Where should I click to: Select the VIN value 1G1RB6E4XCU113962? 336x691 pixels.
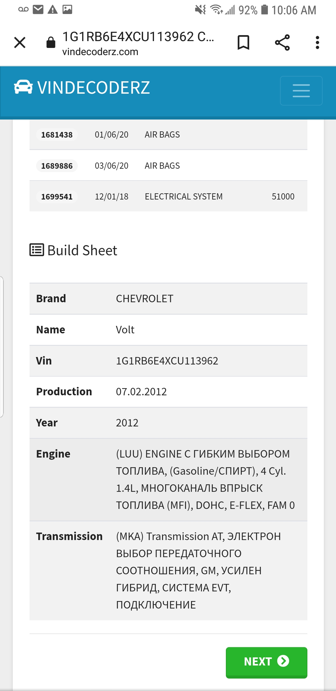[167, 361]
